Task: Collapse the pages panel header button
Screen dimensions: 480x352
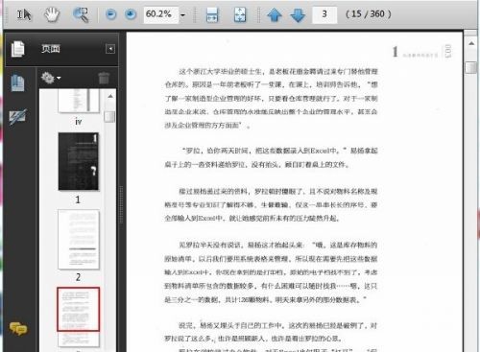Action: (x=110, y=49)
